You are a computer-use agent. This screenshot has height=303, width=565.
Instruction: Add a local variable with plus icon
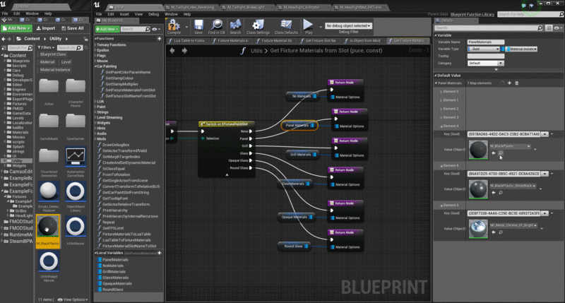[160, 253]
